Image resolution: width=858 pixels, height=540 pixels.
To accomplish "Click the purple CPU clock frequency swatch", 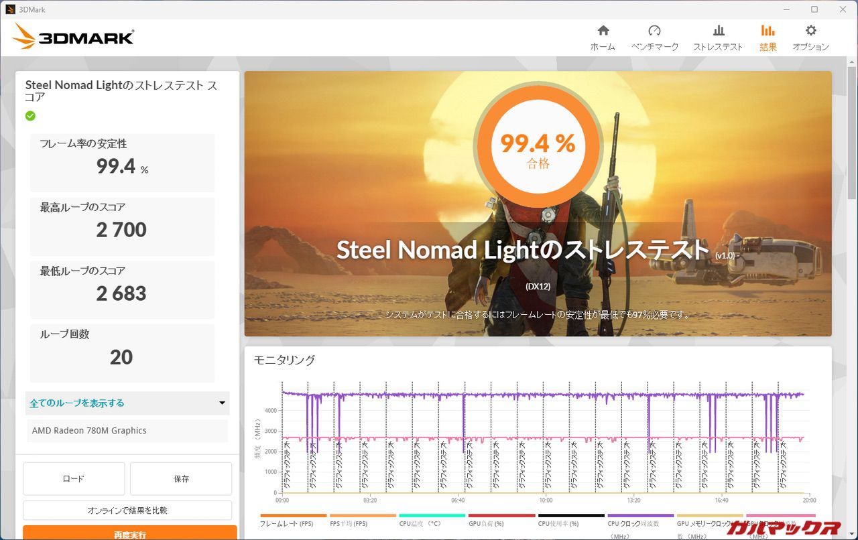I will [x=640, y=515].
